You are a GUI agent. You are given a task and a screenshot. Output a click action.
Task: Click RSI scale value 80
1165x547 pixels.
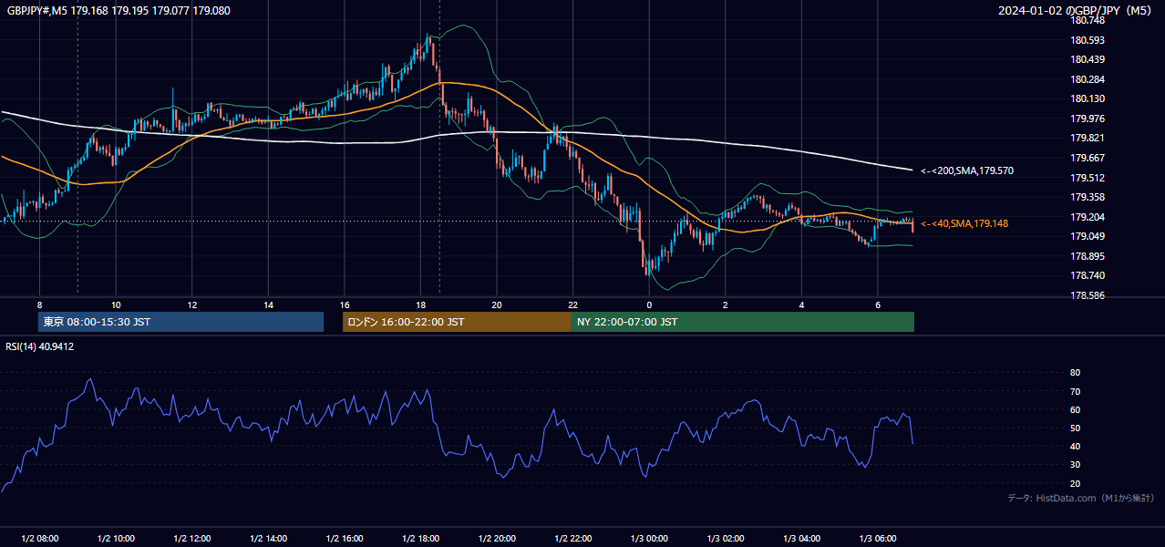(x=1075, y=373)
